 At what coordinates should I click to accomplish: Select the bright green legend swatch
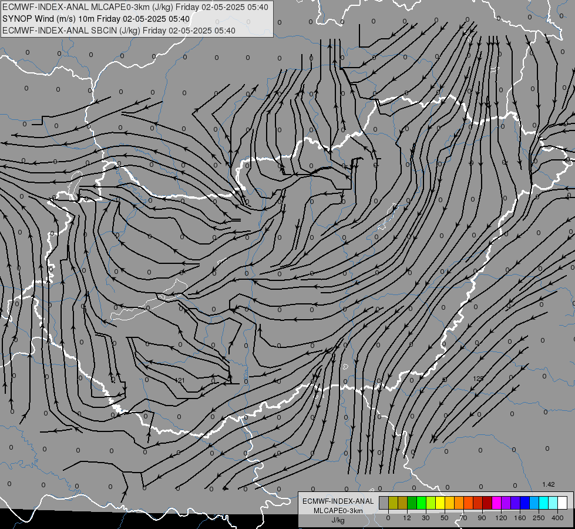(x=422, y=503)
